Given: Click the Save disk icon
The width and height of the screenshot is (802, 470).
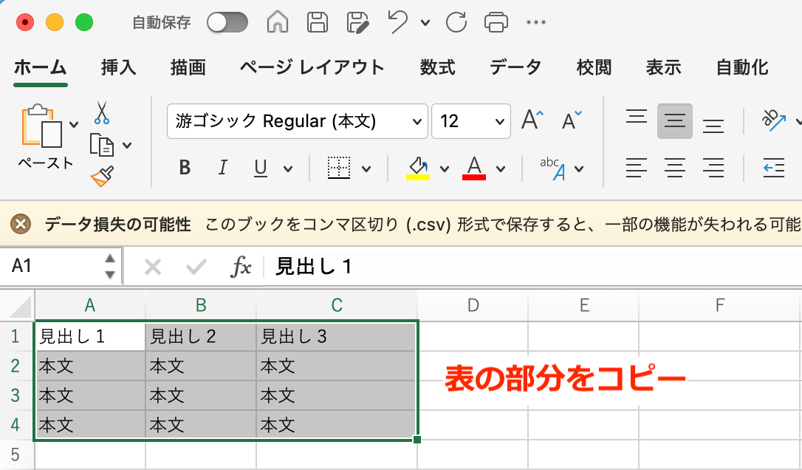Looking at the screenshot, I should (318, 22).
